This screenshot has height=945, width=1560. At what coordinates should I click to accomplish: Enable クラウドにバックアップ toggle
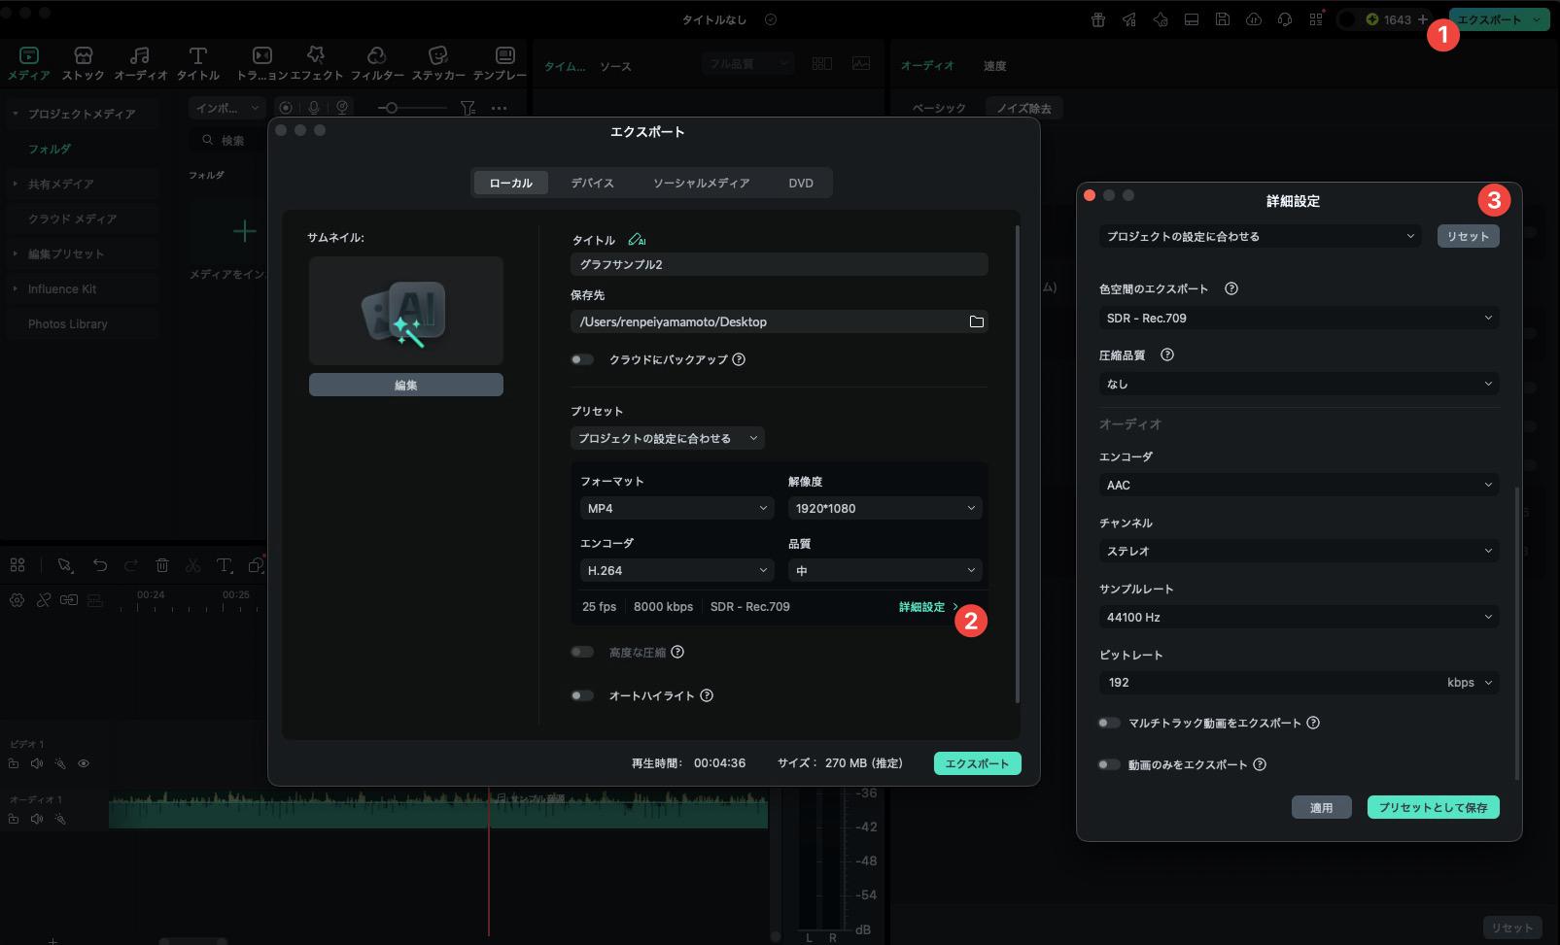pyautogui.click(x=582, y=358)
